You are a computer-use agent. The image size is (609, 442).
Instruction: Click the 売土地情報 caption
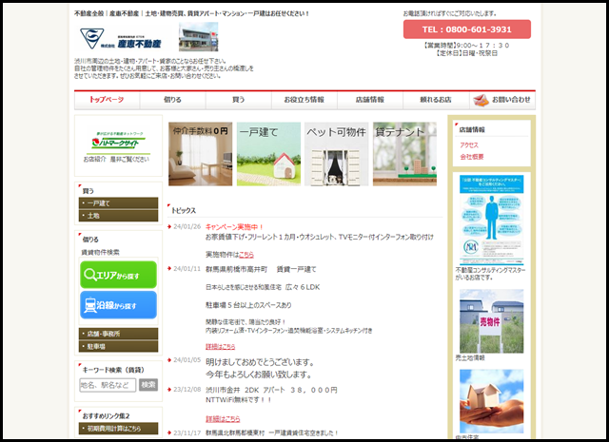tap(470, 357)
